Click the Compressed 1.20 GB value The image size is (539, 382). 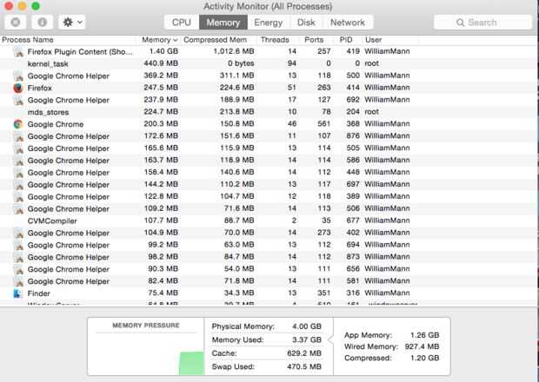[424, 358]
